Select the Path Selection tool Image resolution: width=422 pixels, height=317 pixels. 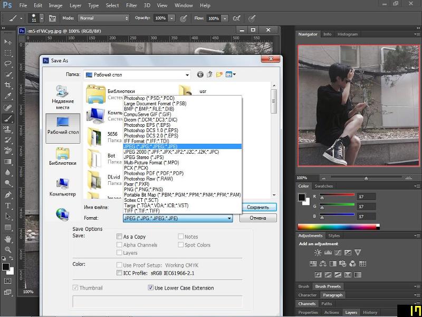(x=8, y=217)
